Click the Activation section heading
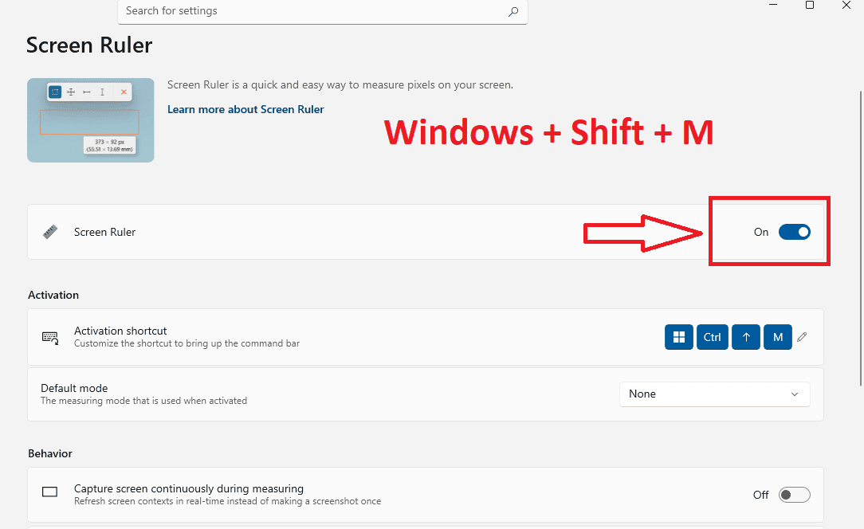Viewport: 864px width, 529px height. click(53, 295)
